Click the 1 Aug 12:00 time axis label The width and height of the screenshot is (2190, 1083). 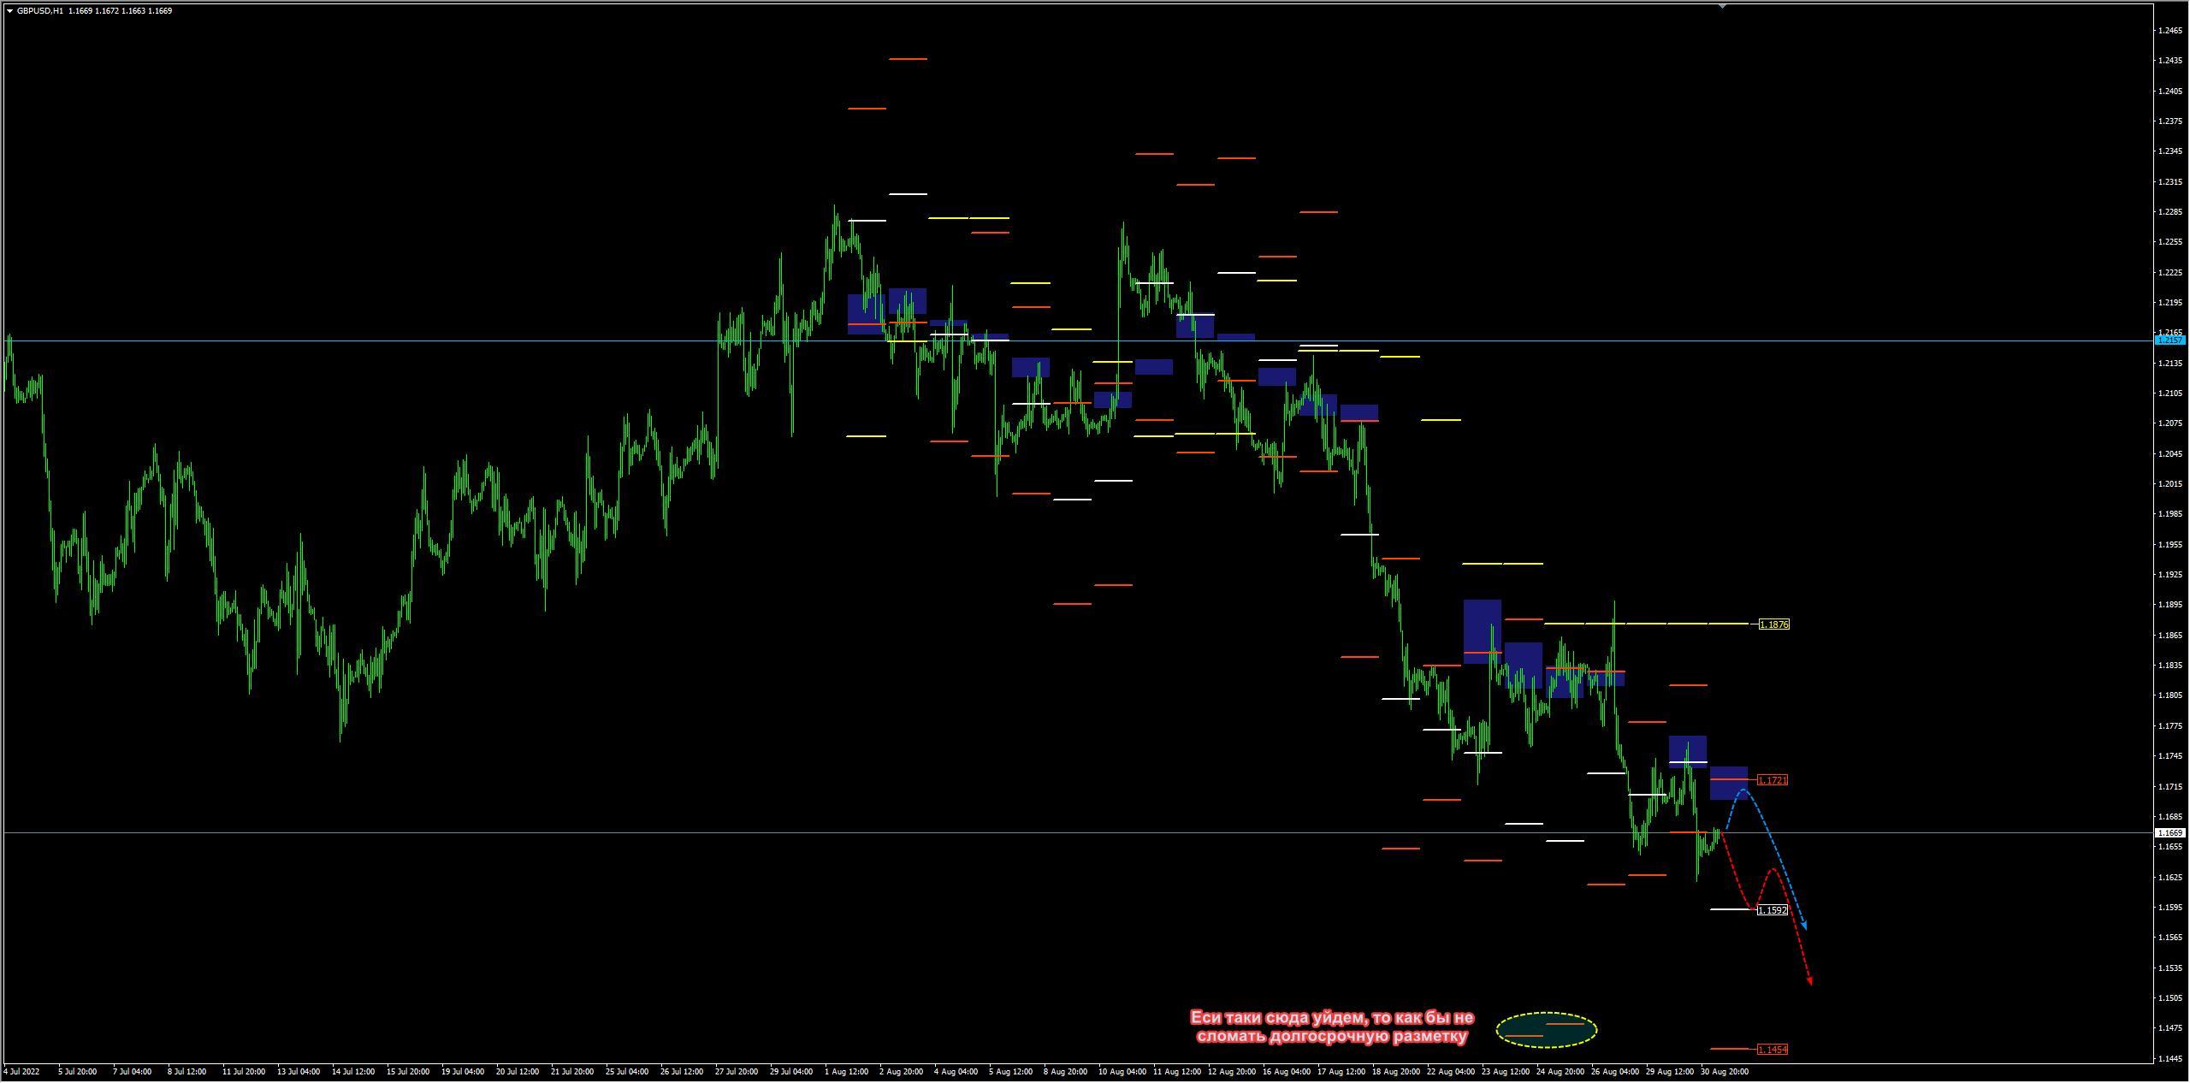[x=846, y=1072]
